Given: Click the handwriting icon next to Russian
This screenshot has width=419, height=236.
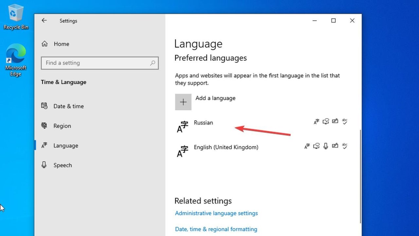Looking at the screenshot, I should (x=335, y=121).
